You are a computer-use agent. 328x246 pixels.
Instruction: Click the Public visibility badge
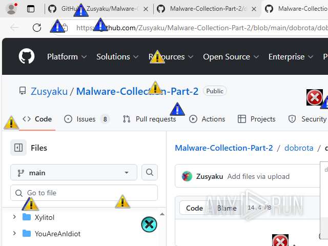(x=215, y=91)
